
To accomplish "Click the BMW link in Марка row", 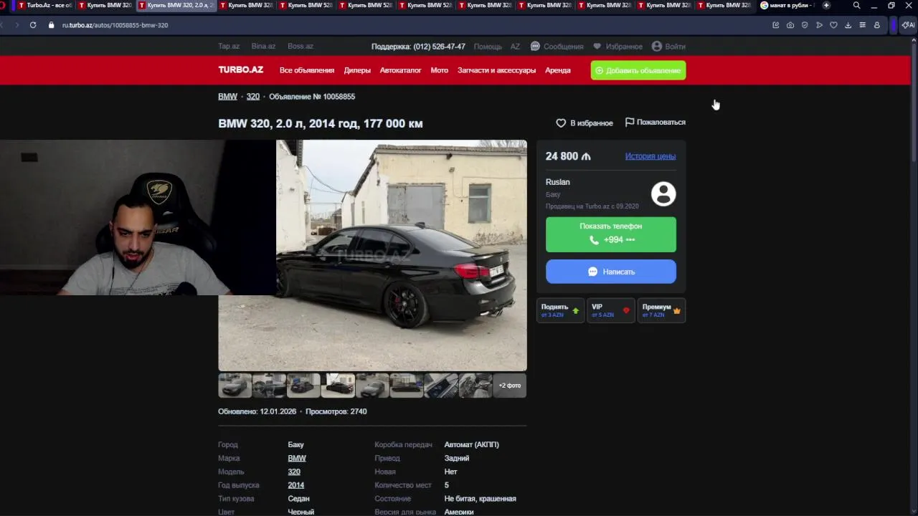I will (x=297, y=458).
